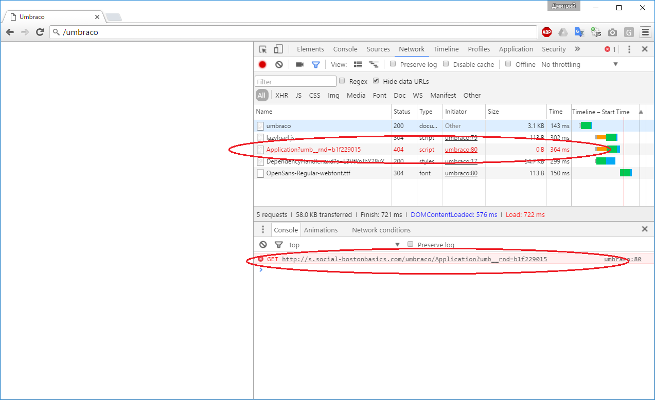
Task: Enable the Regex filter checkbox
Action: click(342, 81)
